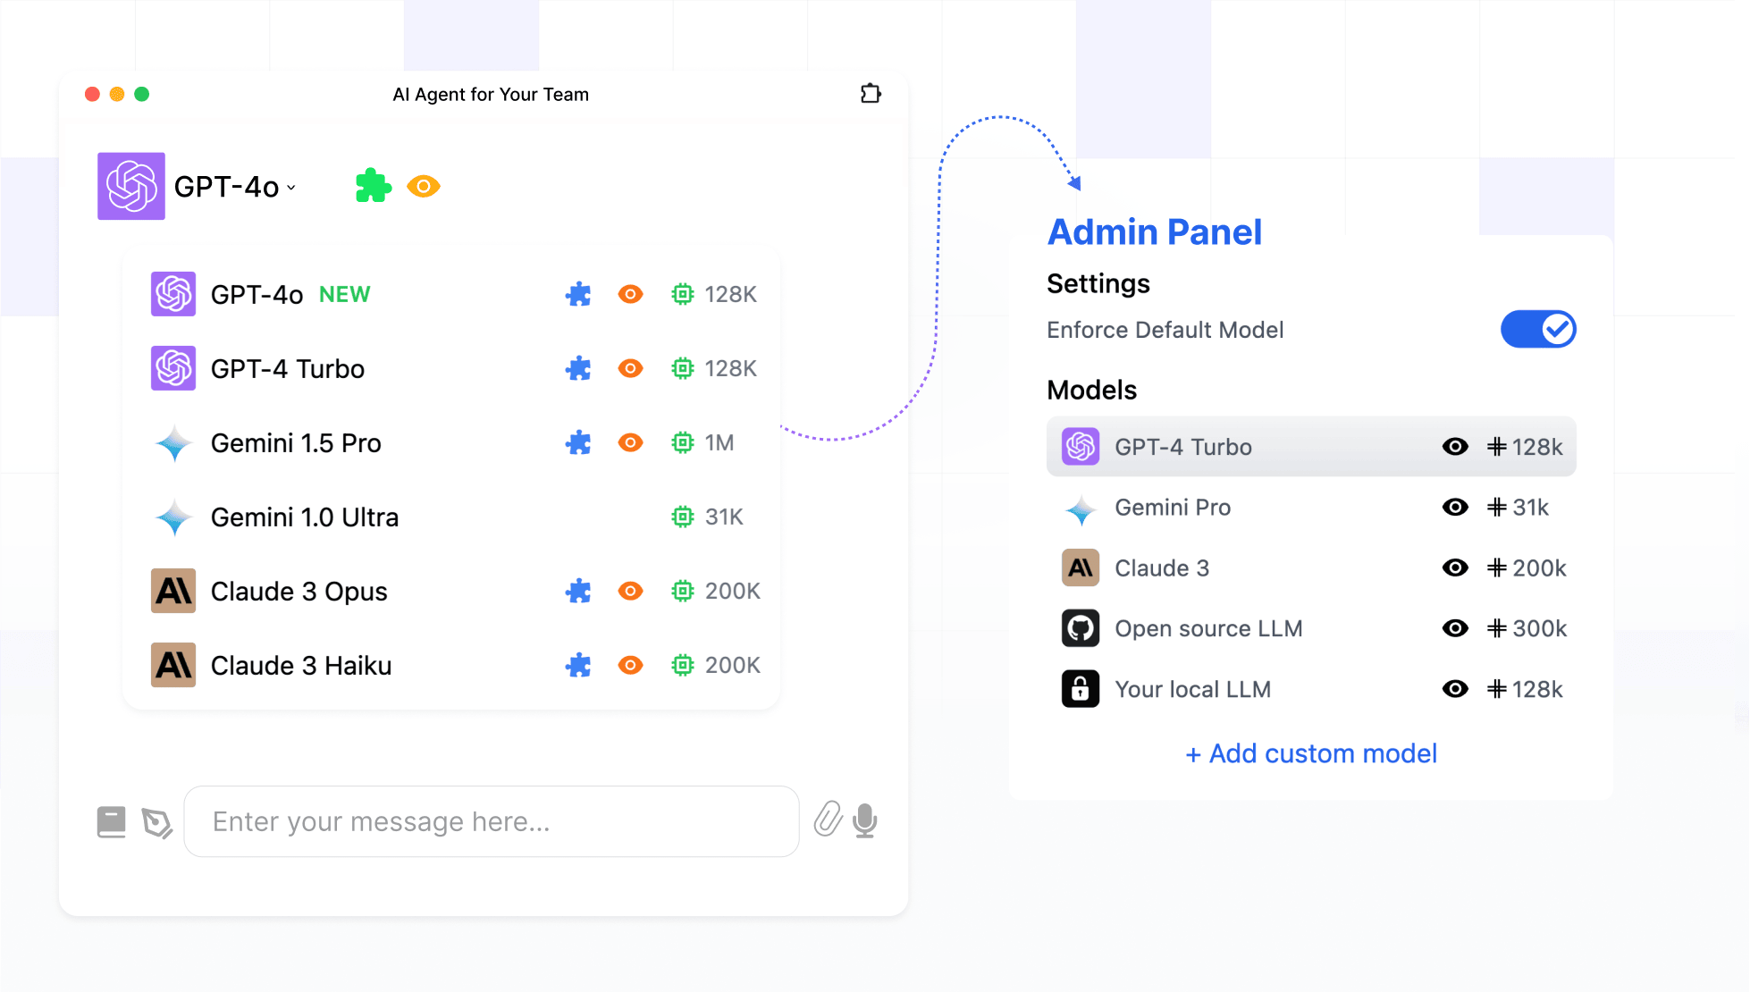Toggle visibility eye for Your local LLM
Image resolution: width=1750 pixels, height=992 pixels.
pyautogui.click(x=1455, y=689)
